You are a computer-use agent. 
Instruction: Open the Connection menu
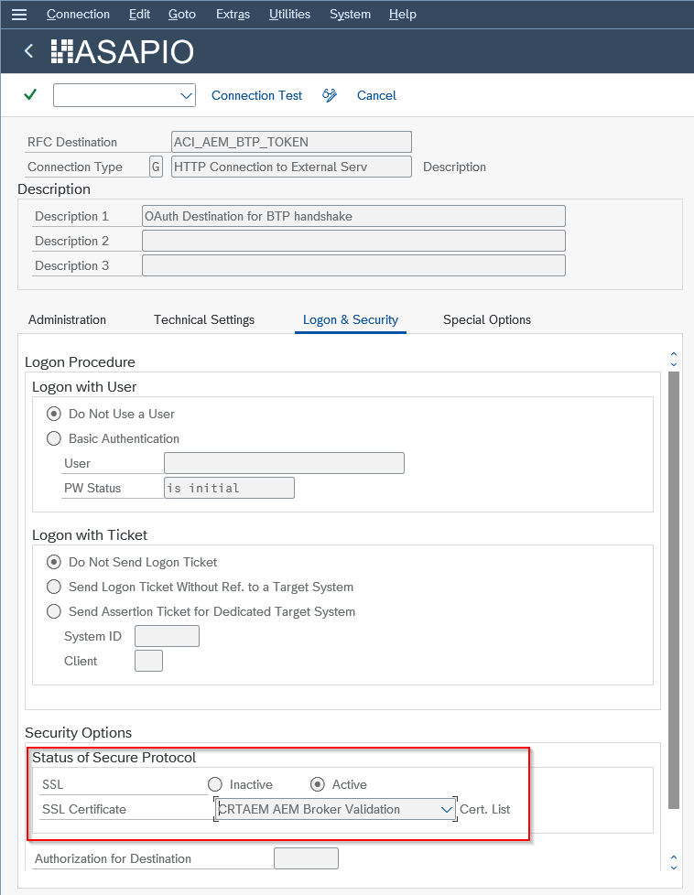point(78,15)
